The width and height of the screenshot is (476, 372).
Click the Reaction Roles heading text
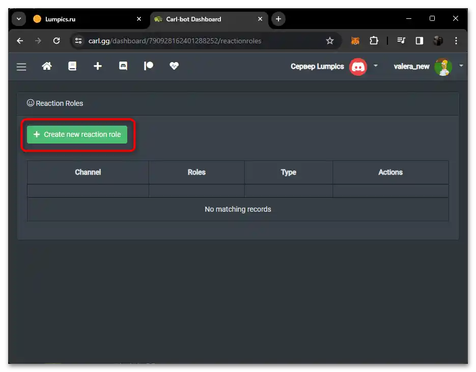tap(60, 103)
